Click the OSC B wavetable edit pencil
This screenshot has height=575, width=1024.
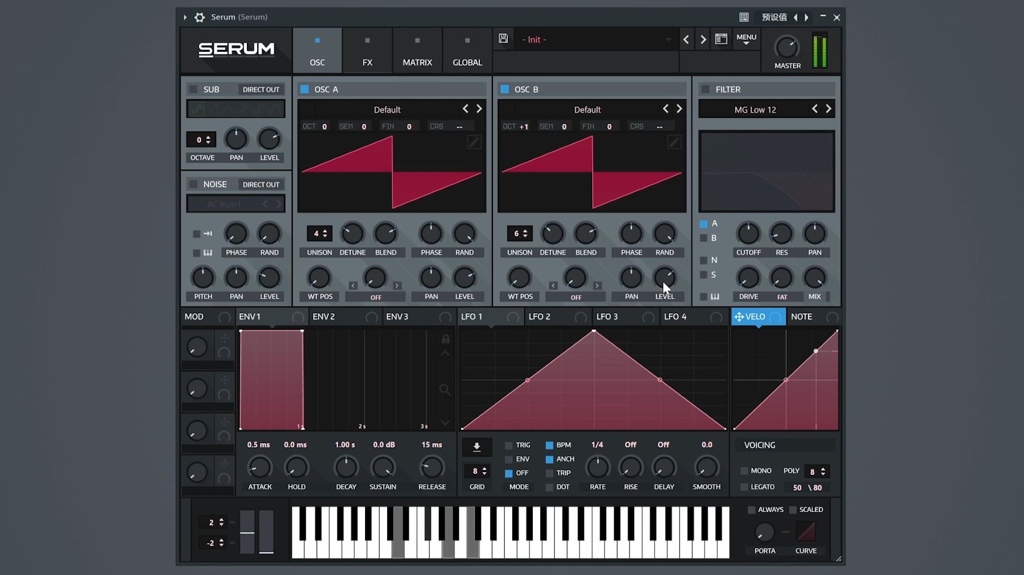click(x=674, y=142)
